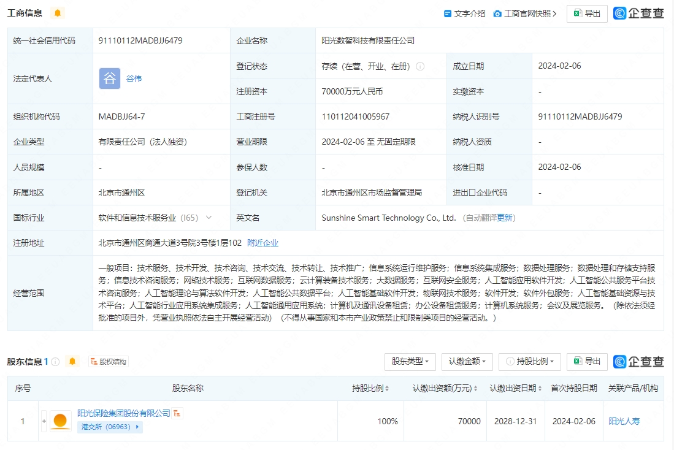This screenshot has height=450, width=674.
Task: Click the camera icon on 工商官网快照
Action: coord(497,13)
